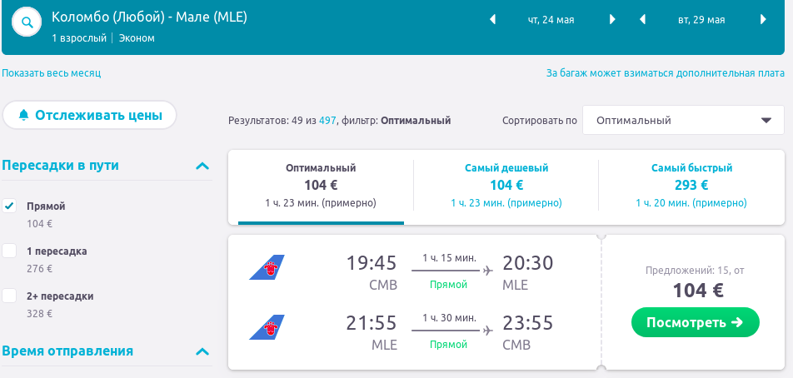This screenshot has width=793, height=378.
Task: Open the Показать весь месяц link
Action: pos(51,73)
